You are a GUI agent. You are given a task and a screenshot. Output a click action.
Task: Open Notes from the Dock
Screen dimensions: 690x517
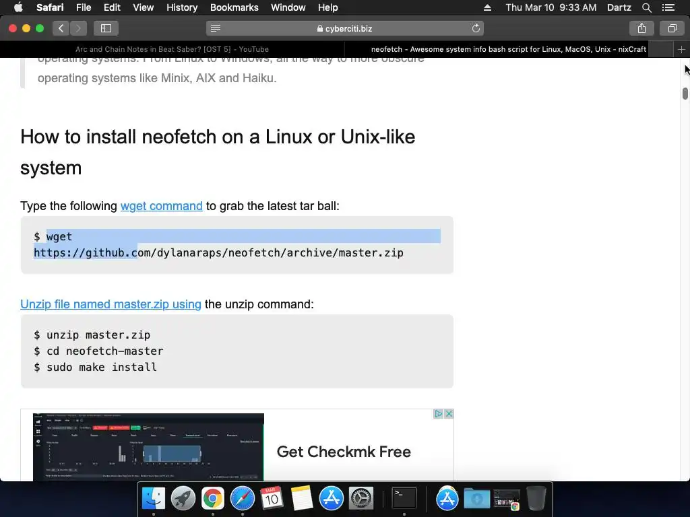(301, 499)
